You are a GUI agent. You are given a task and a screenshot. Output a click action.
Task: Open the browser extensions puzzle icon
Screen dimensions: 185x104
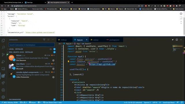177,6
